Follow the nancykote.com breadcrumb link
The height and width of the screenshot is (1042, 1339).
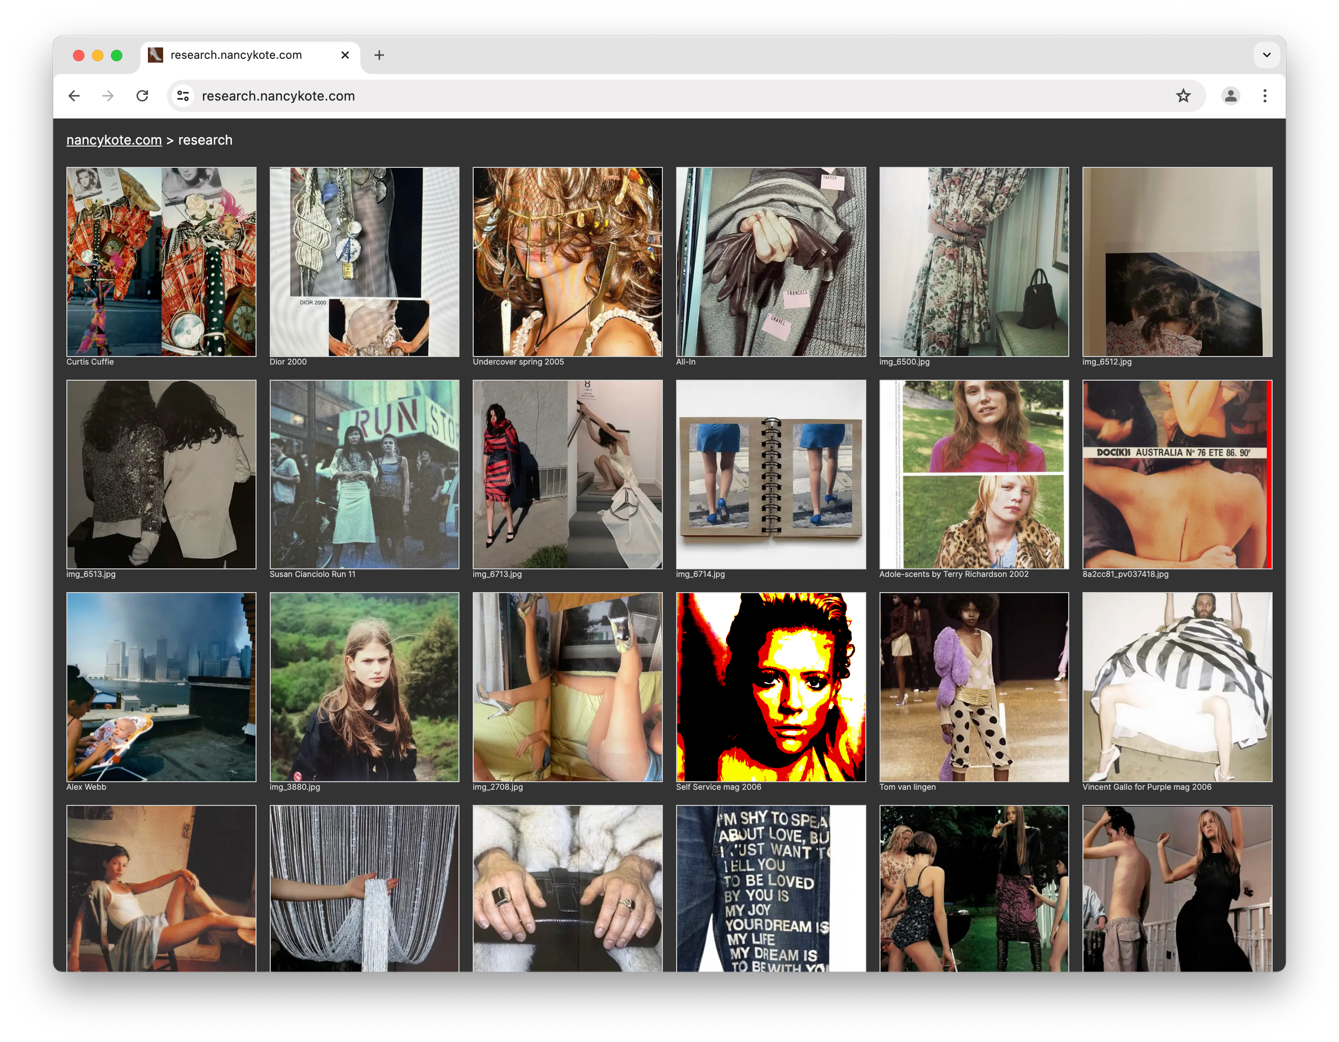coord(114,140)
